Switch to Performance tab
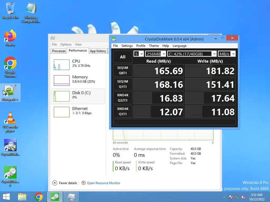The height and width of the screenshot is (202, 270). pyautogui.click(x=78, y=50)
